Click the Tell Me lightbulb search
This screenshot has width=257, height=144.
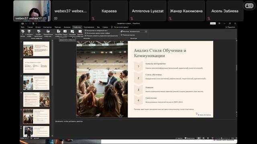tap(112, 27)
